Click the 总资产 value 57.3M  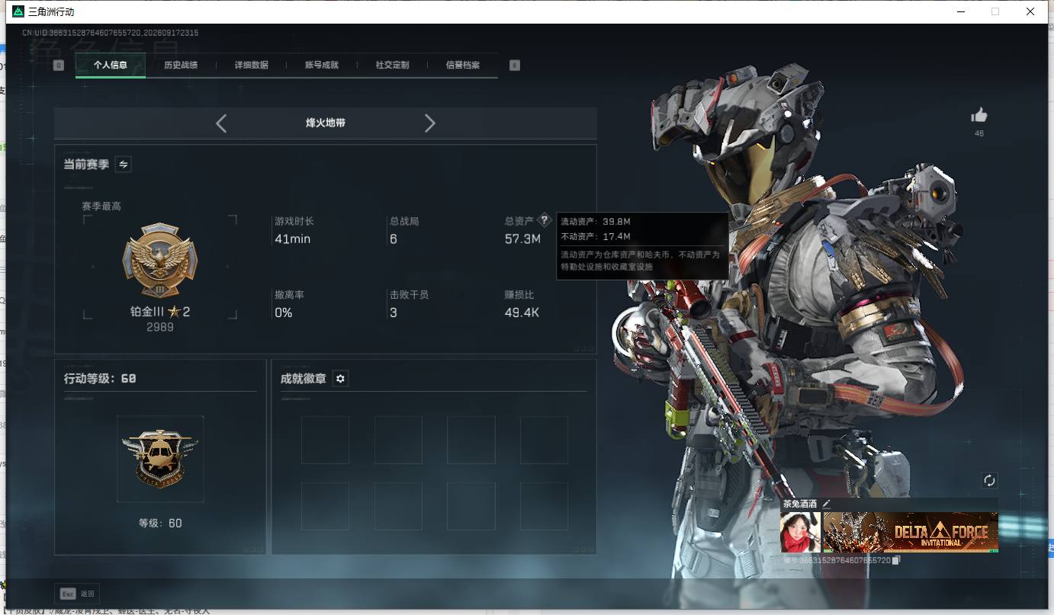point(522,239)
